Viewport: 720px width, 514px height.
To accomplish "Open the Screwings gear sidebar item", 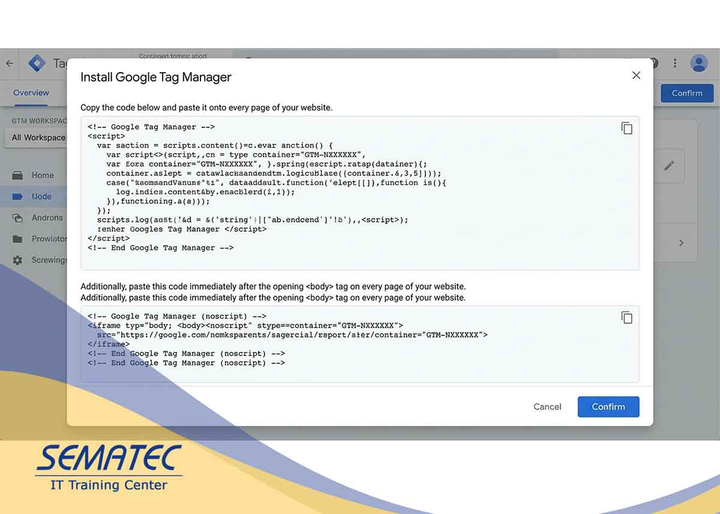I will pos(41,260).
